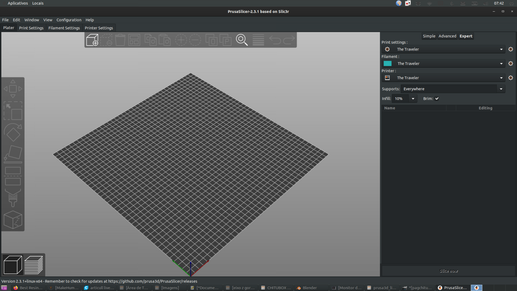Image resolution: width=517 pixels, height=291 pixels.
Task: Click the Remove instance minus icon
Action: (195, 40)
